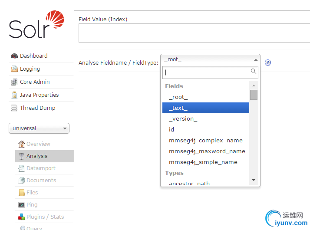Viewport: 310px width, 230px height.
Task: Click the Files folder icon
Action: [22, 193]
